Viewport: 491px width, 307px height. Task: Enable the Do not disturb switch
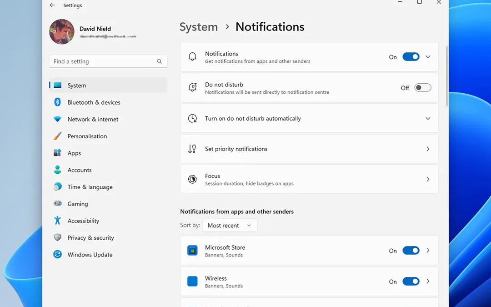click(x=422, y=88)
